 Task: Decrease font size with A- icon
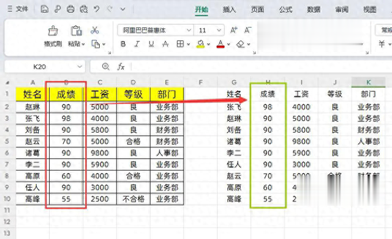point(247,30)
